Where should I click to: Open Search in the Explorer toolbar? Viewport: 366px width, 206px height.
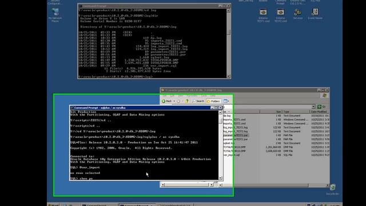198,101
